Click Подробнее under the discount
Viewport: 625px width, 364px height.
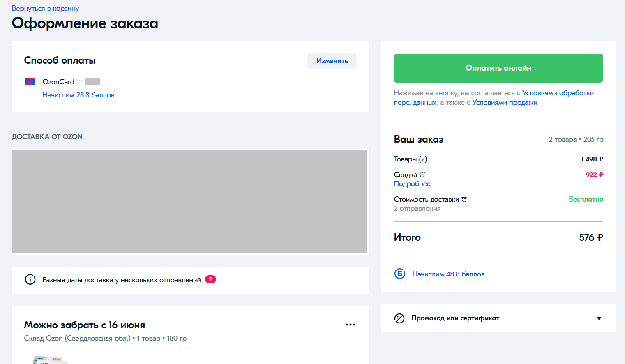(x=412, y=184)
